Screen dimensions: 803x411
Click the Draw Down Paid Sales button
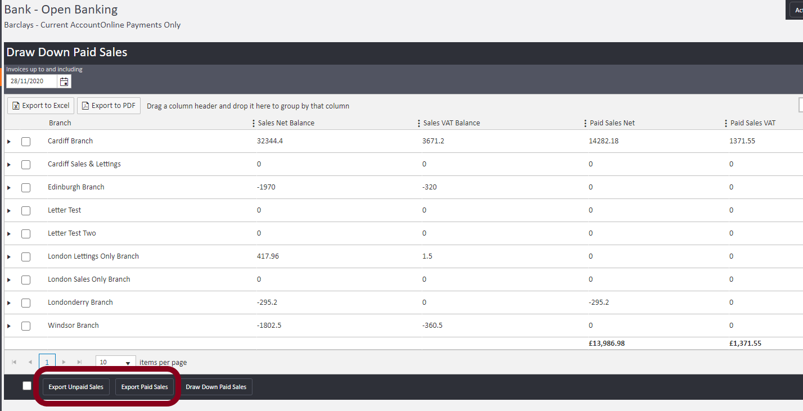(x=216, y=387)
